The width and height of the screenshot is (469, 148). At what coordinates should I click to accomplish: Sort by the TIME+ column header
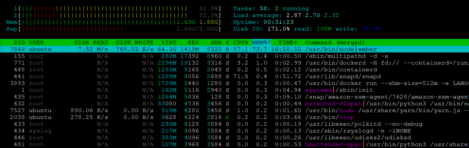tap(288, 42)
